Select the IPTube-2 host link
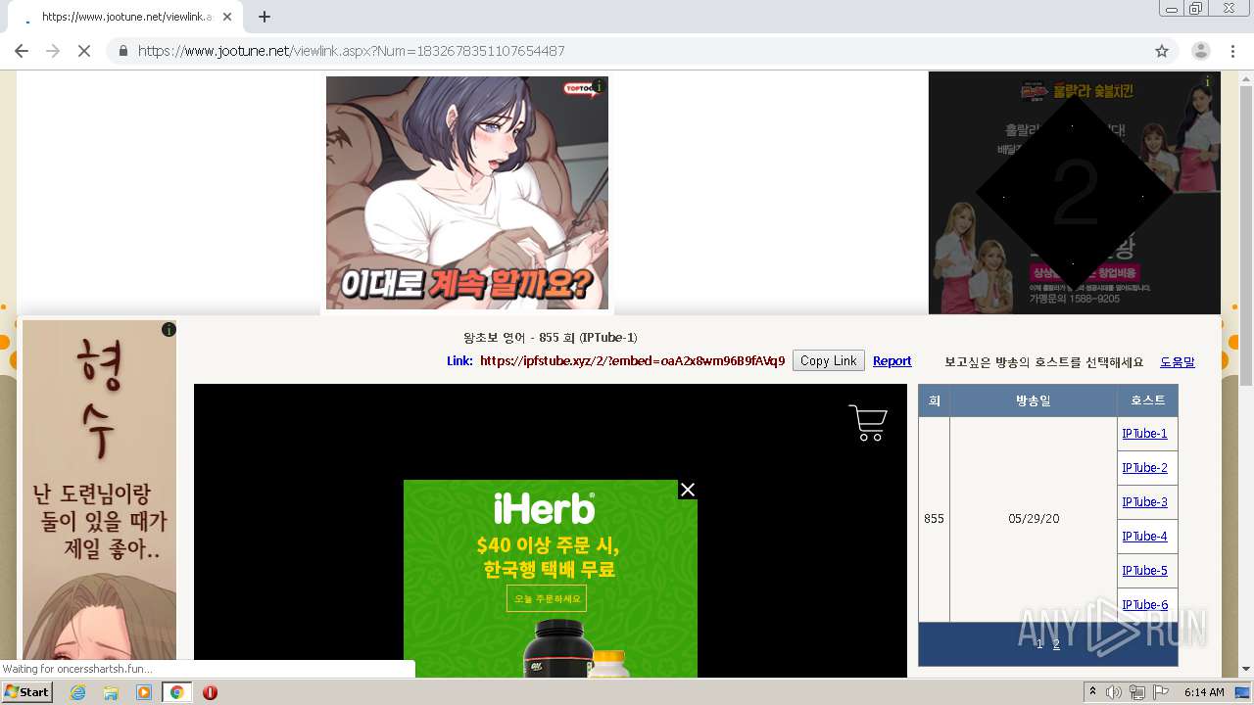The width and height of the screenshot is (1254, 705). click(x=1144, y=468)
